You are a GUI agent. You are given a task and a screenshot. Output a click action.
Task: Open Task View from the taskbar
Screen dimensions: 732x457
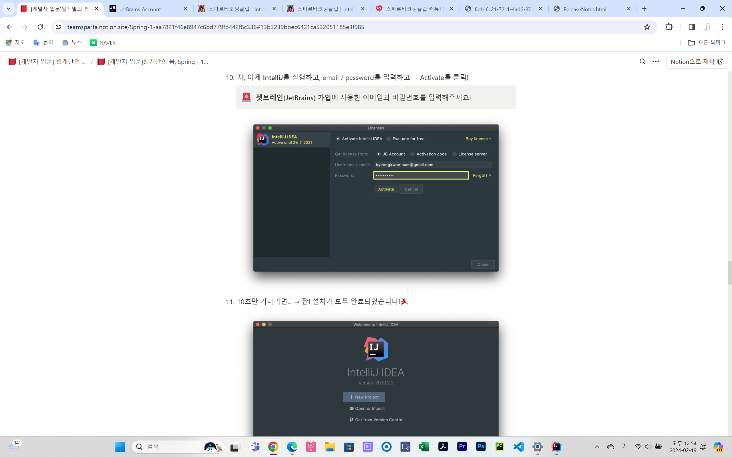click(235, 447)
